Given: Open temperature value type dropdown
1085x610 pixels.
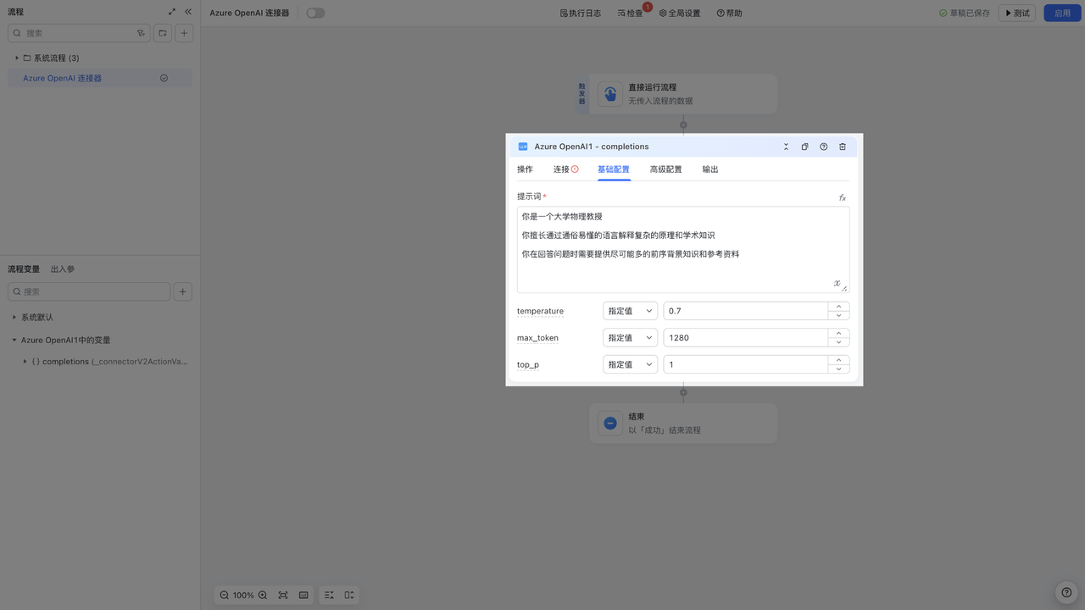Looking at the screenshot, I should [x=630, y=311].
